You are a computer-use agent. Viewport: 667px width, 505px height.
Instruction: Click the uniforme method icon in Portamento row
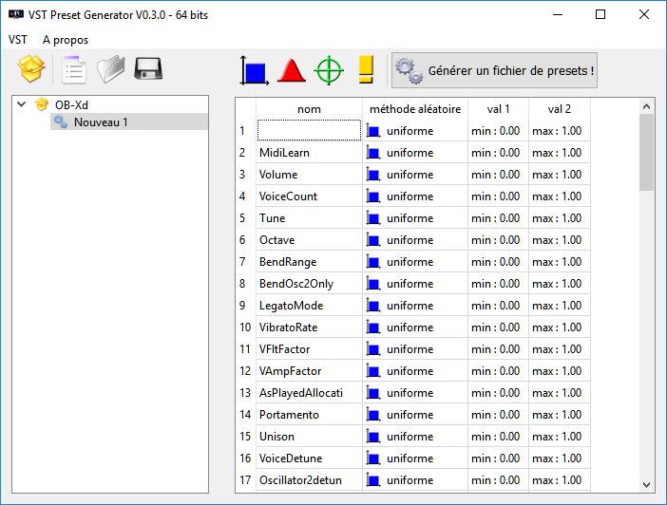(373, 415)
